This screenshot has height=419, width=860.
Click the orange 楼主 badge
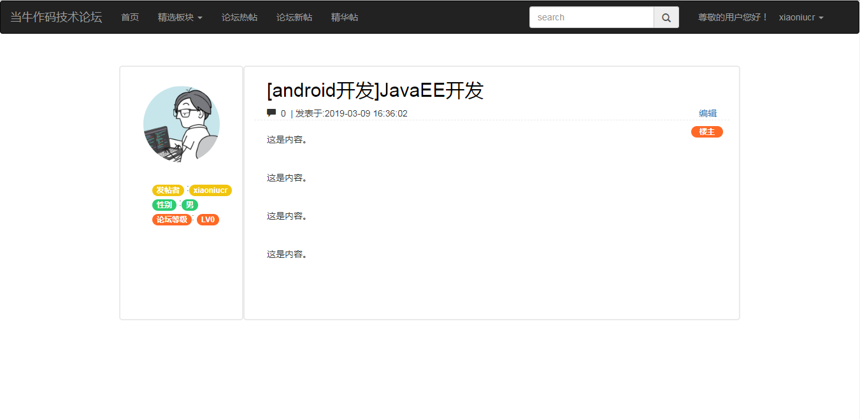click(x=707, y=132)
